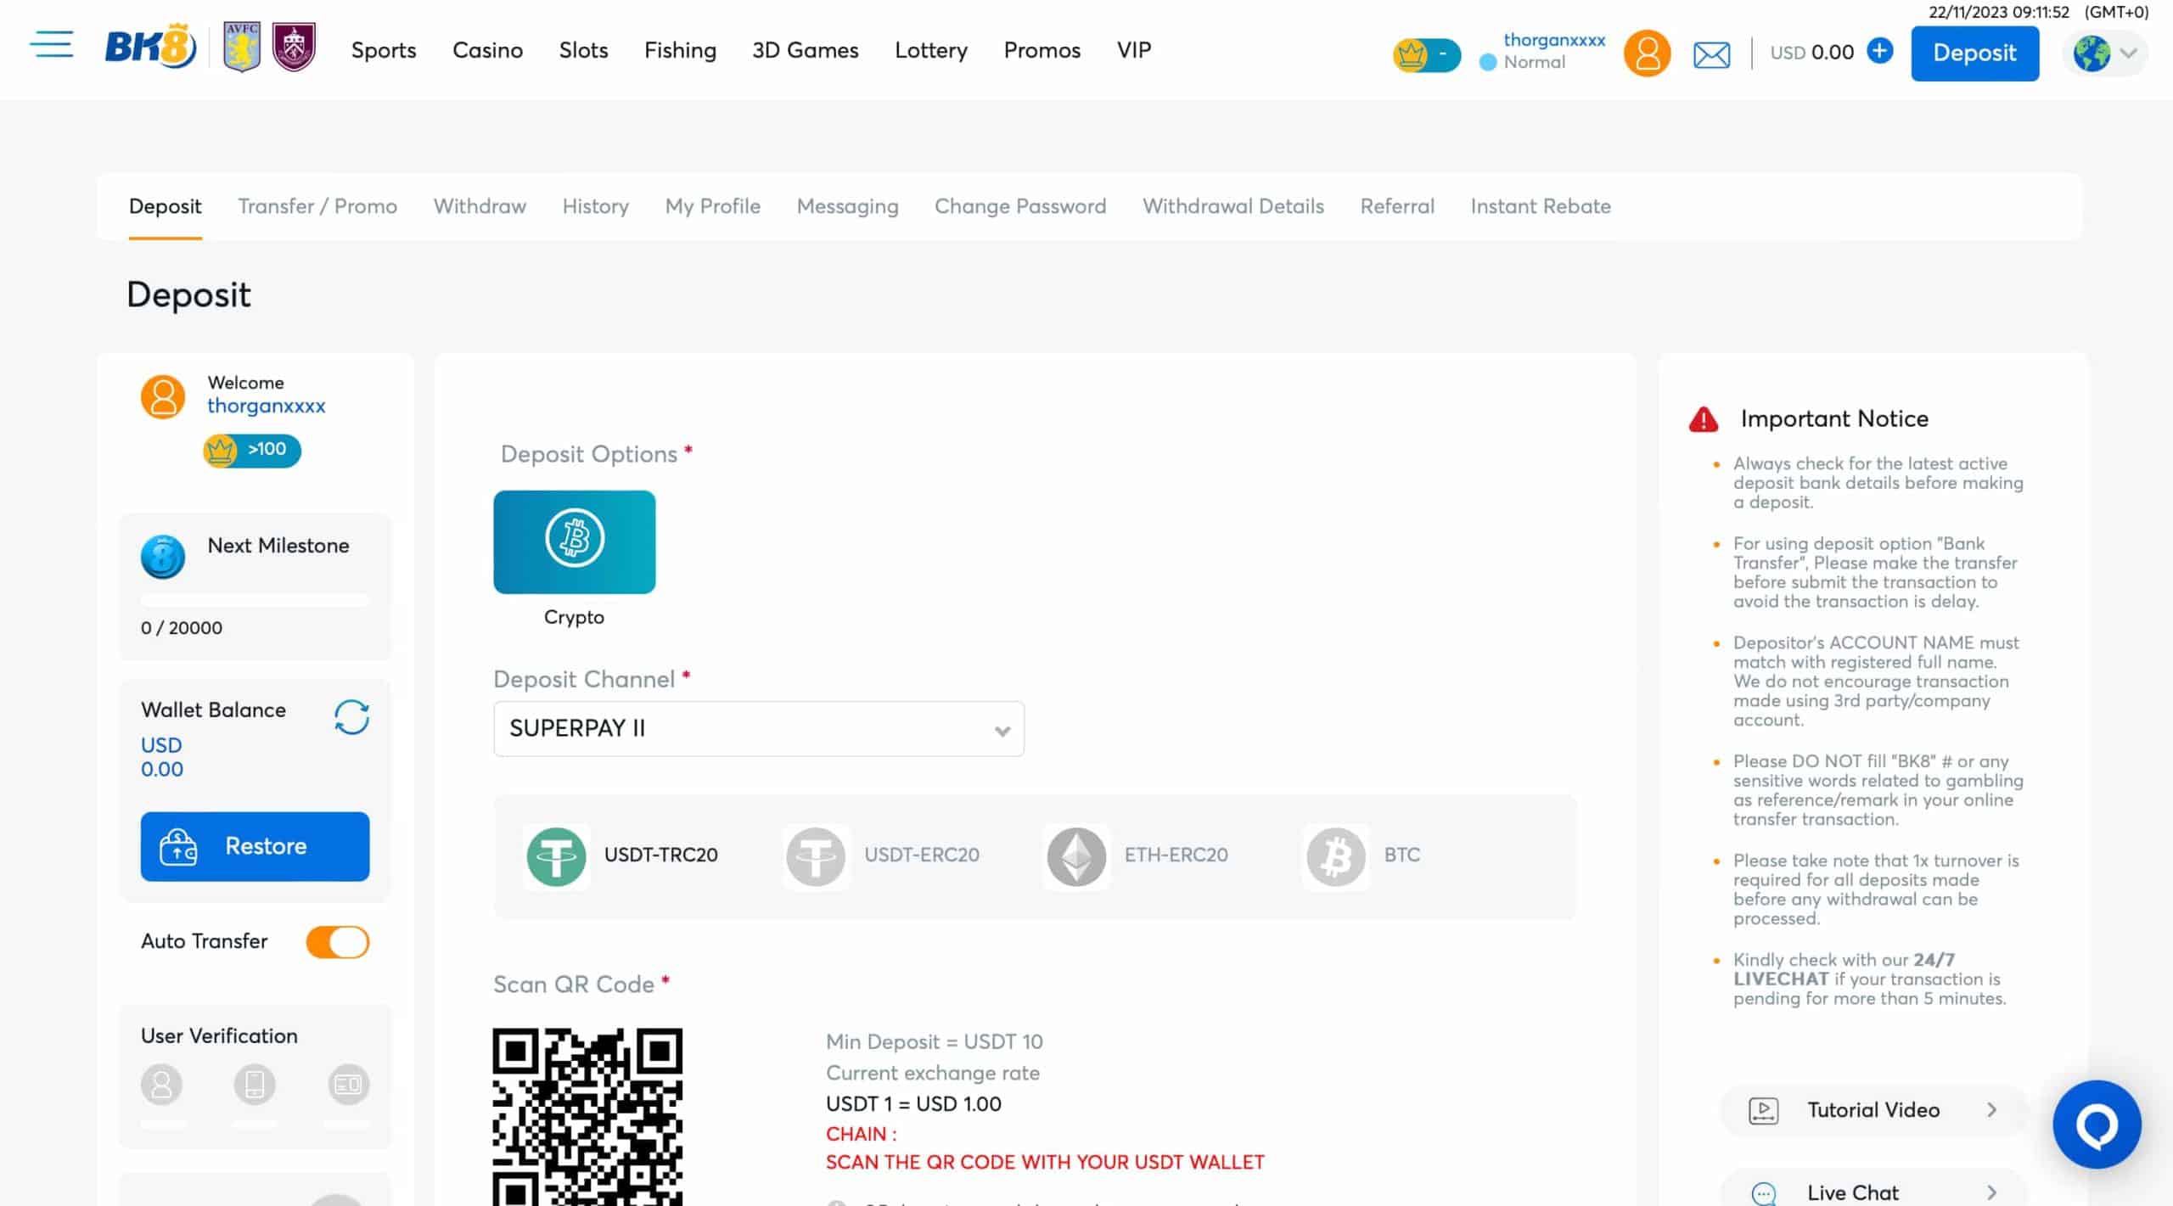Image resolution: width=2173 pixels, height=1206 pixels.
Task: Choose the ETH-ERC20 coin
Action: (1137, 855)
